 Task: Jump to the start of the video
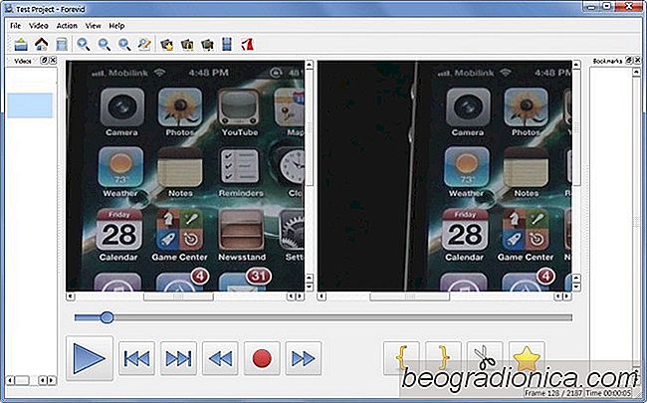[x=136, y=358]
